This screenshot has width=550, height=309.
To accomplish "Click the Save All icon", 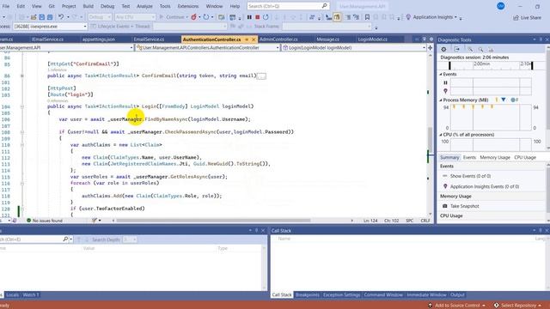I will [50, 17].
